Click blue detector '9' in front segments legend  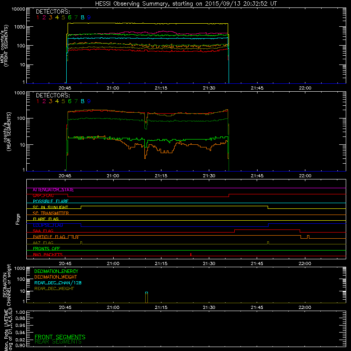tap(89, 18)
